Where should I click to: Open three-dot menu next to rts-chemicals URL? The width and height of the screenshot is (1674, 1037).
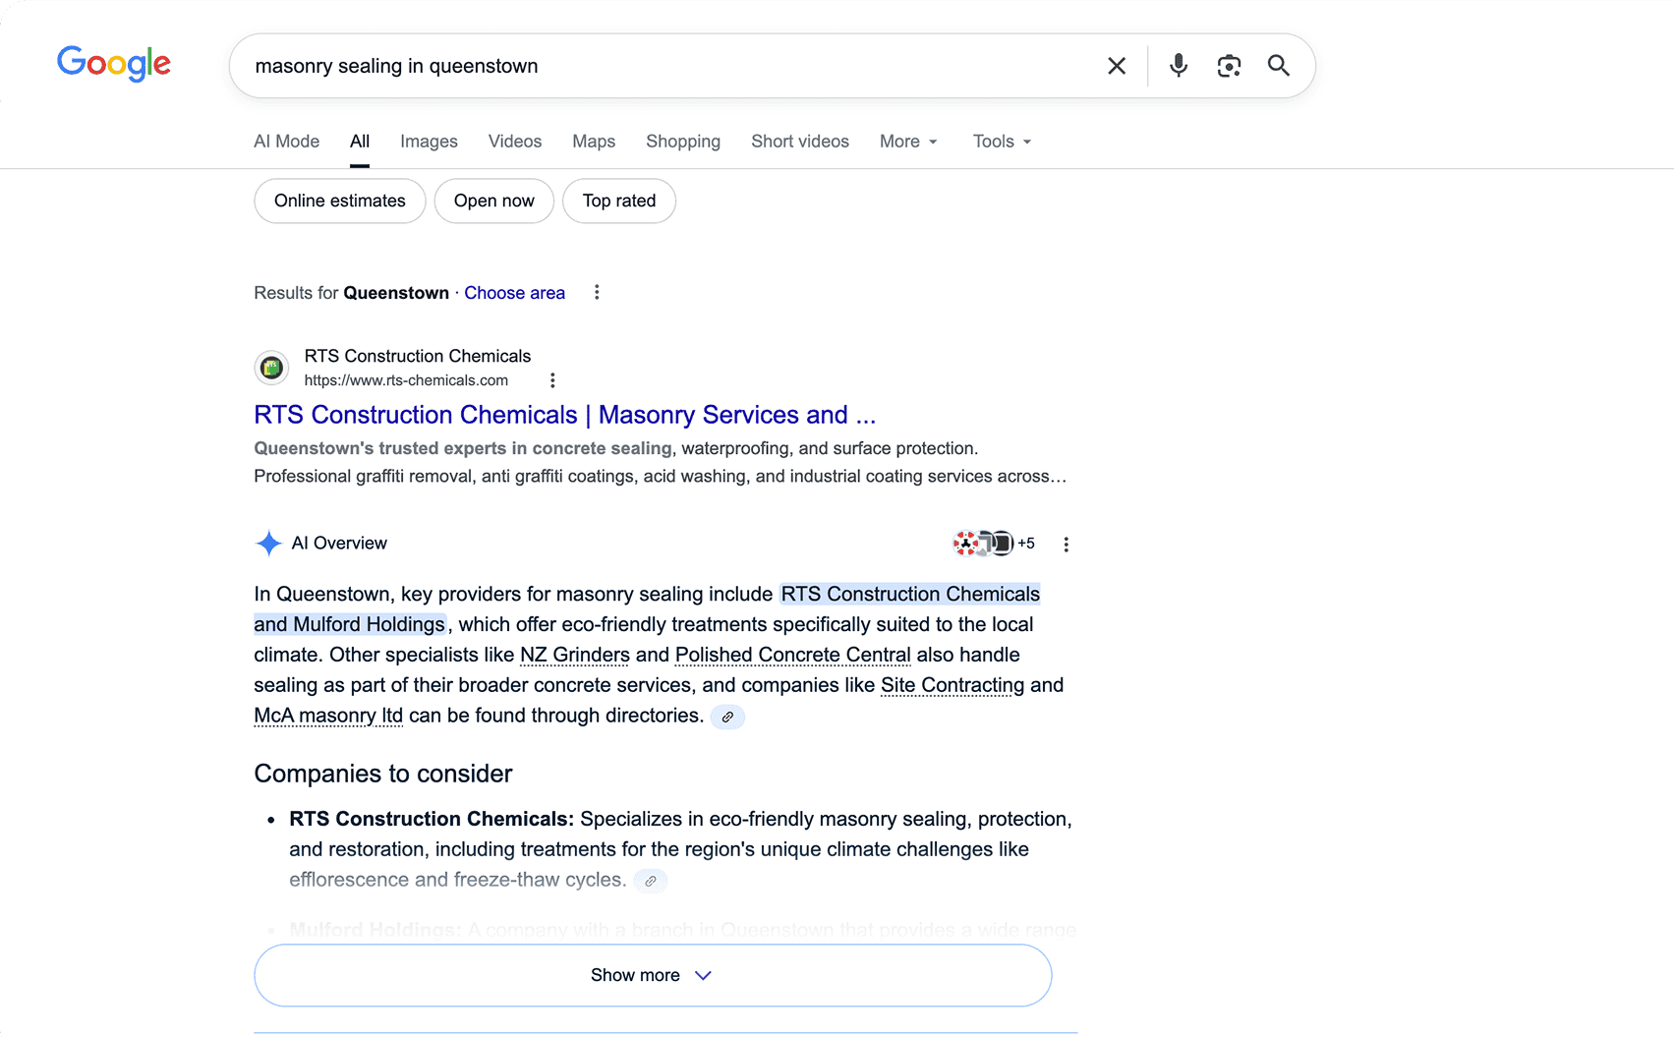tap(552, 380)
